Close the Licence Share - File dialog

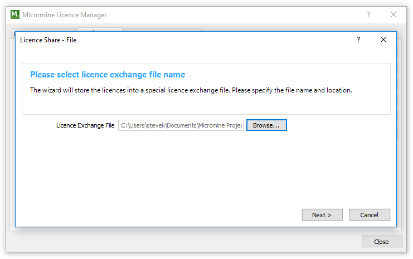click(x=383, y=40)
